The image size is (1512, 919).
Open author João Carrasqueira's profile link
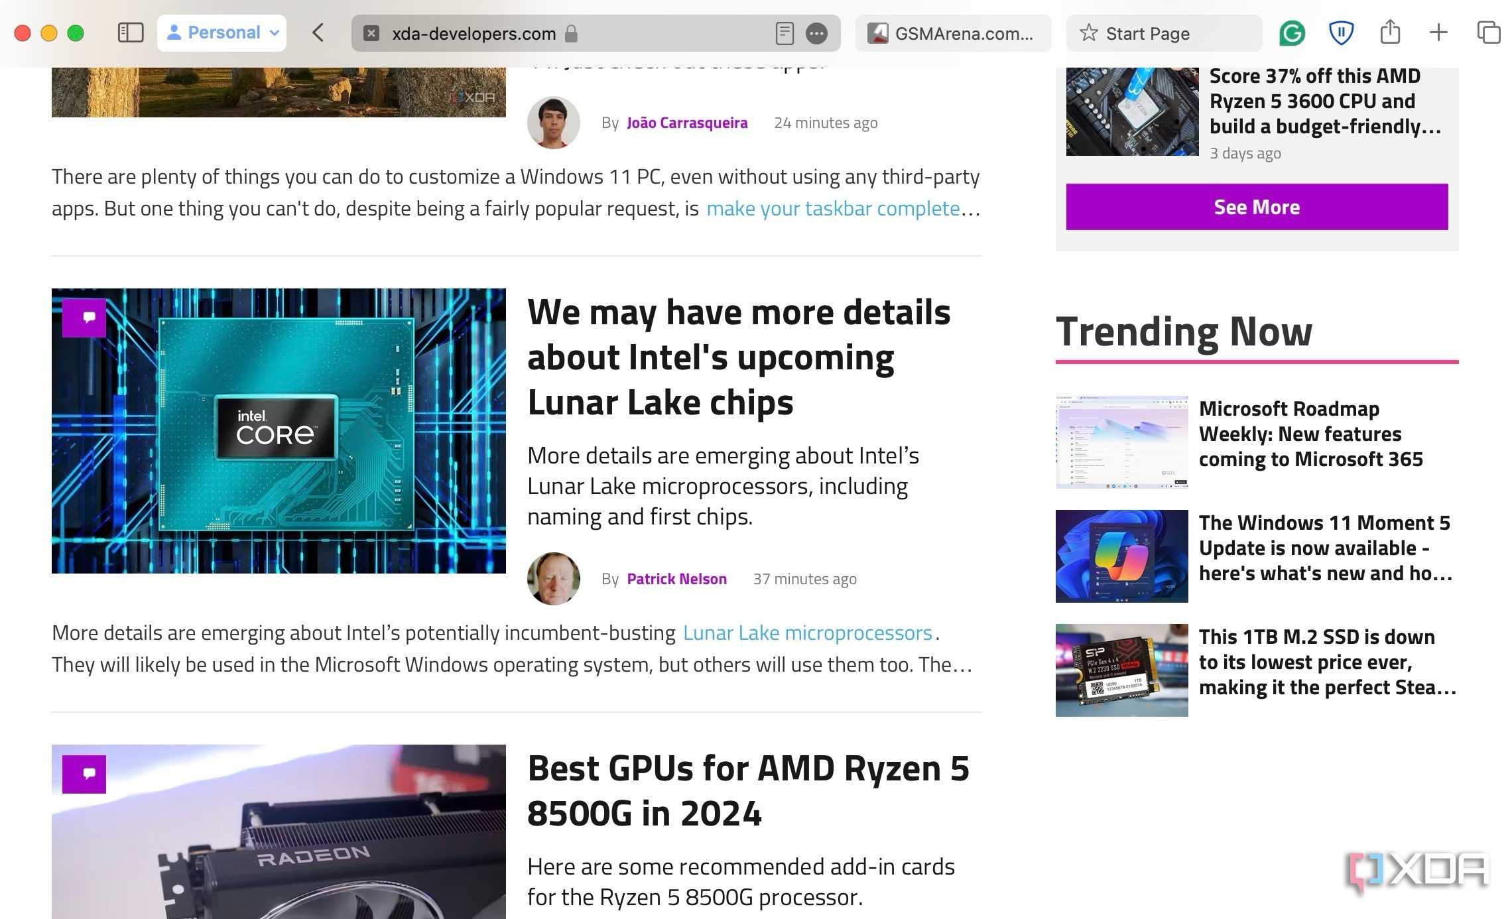coord(687,123)
